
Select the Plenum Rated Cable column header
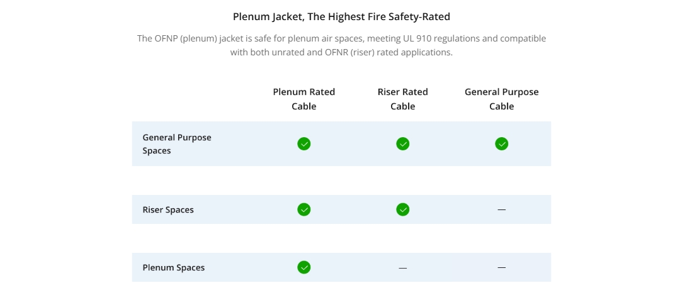[x=303, y=99]
